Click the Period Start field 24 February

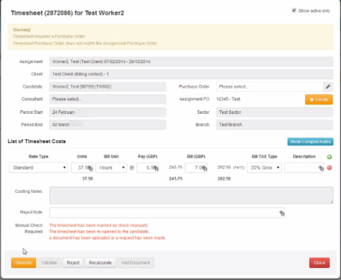point(108,112)
